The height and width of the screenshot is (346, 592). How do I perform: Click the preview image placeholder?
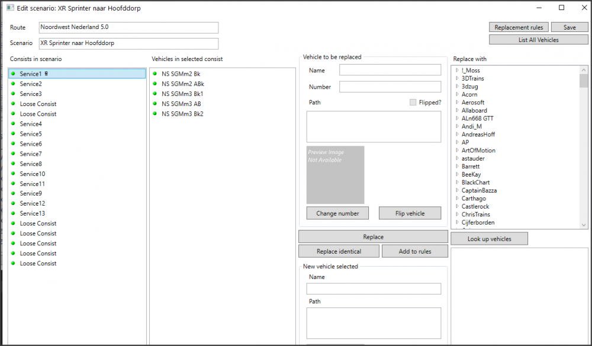(x=335, y=175)
